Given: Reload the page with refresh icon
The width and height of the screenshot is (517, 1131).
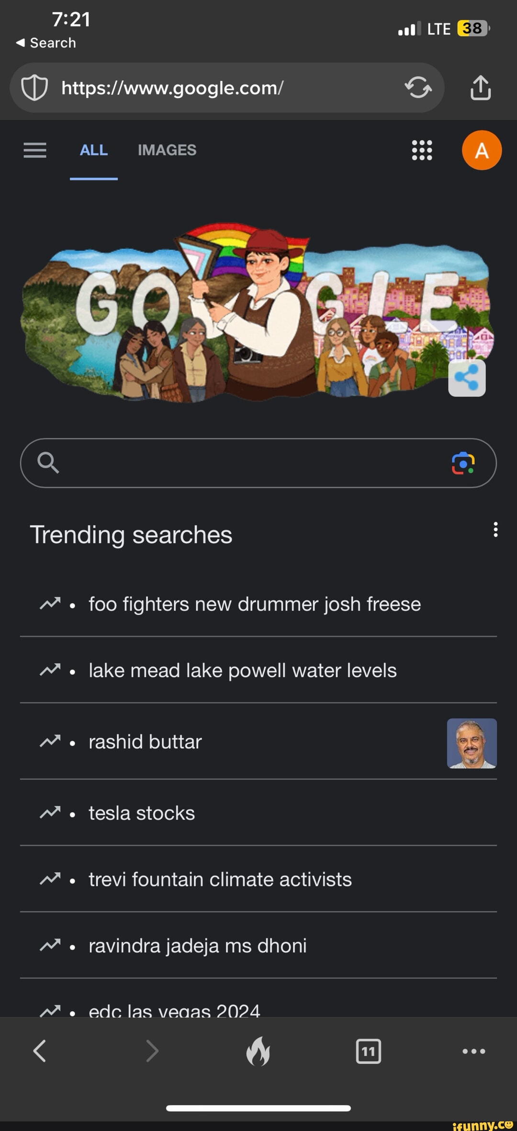Looking at the screenshot, I should coord(418,88).
